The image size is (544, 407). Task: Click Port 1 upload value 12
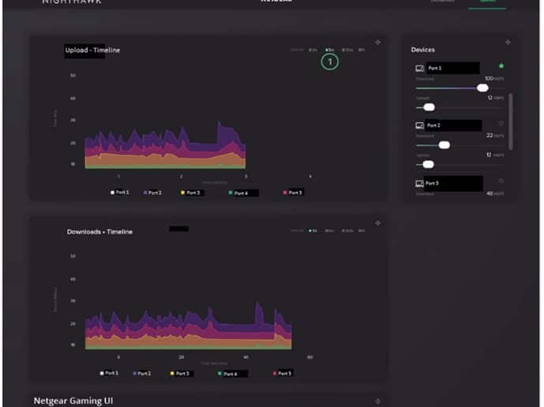pos(490,98)
